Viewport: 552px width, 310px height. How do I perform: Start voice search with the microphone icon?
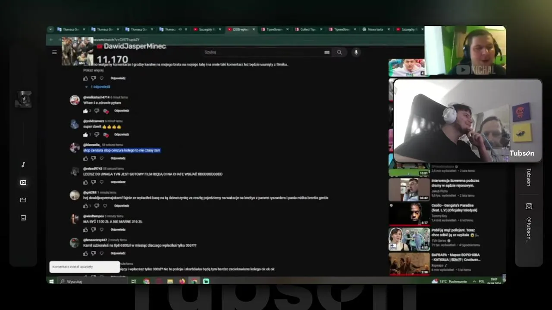tap(356, 52)
